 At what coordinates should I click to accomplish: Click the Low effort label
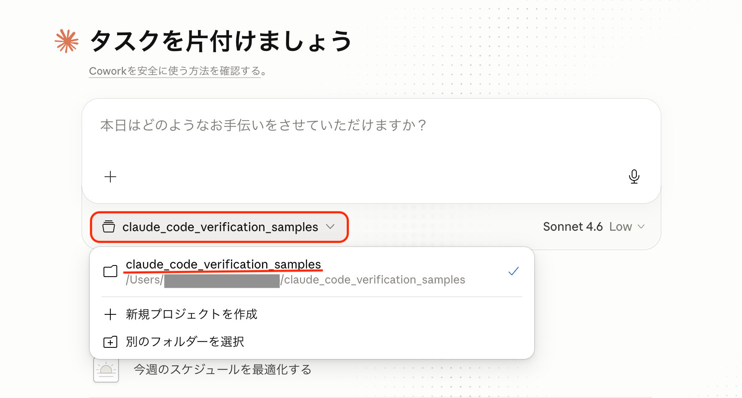click(x=620, y=226)
